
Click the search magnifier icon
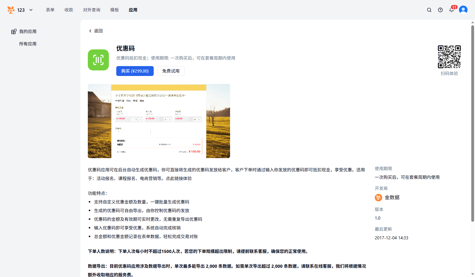[x=429, y=10]
